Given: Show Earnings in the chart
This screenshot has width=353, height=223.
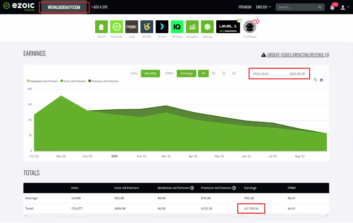Looking at the screenshot, I should click(x=187, y=73).
